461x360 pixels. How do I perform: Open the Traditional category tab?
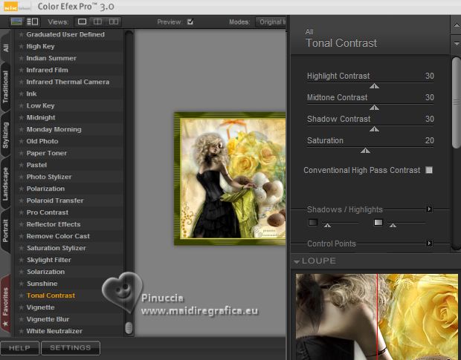(6, 87)
